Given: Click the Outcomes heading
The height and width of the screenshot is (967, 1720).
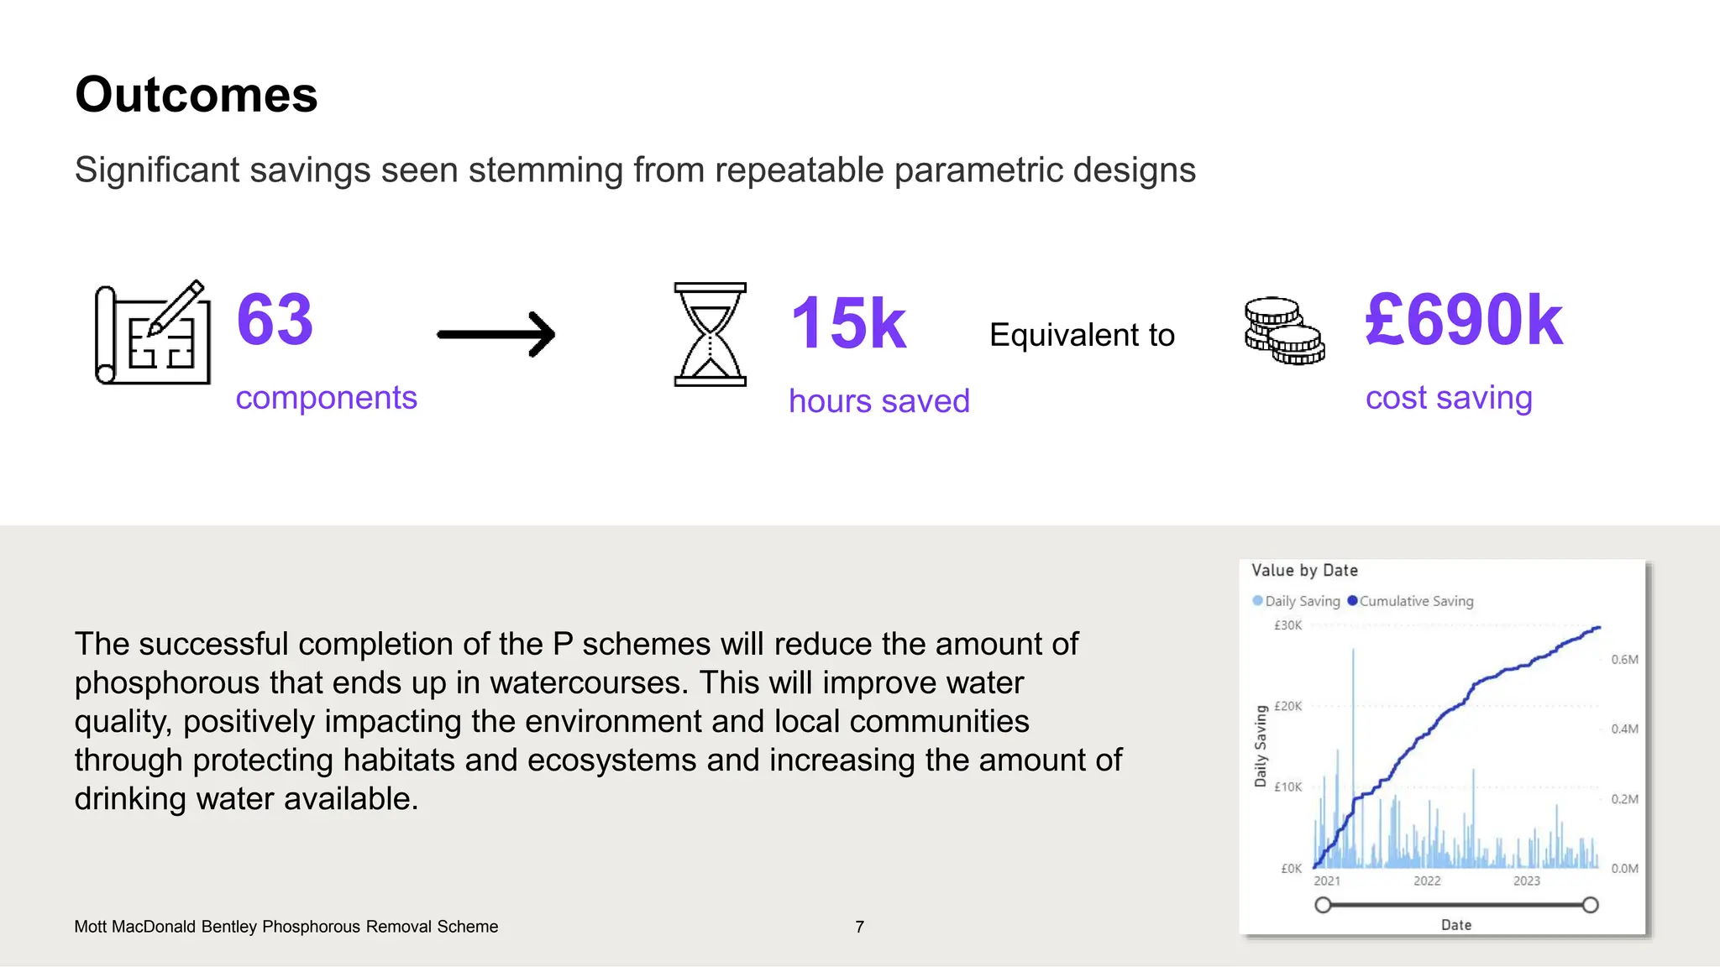Looking at the screenshot, I should coord(197,94).
